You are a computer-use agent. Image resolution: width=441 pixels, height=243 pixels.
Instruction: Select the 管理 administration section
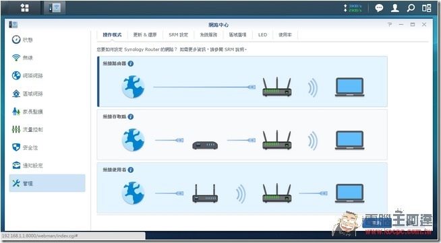(x=47, y=183)
